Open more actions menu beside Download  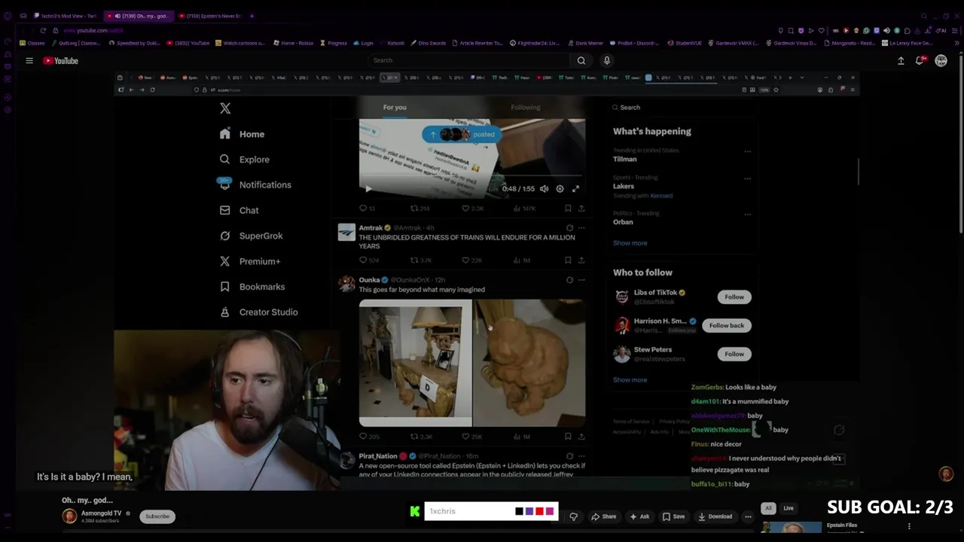click(748, 516)
